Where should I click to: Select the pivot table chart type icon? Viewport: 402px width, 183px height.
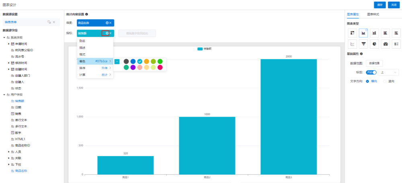tap(352, 33)
